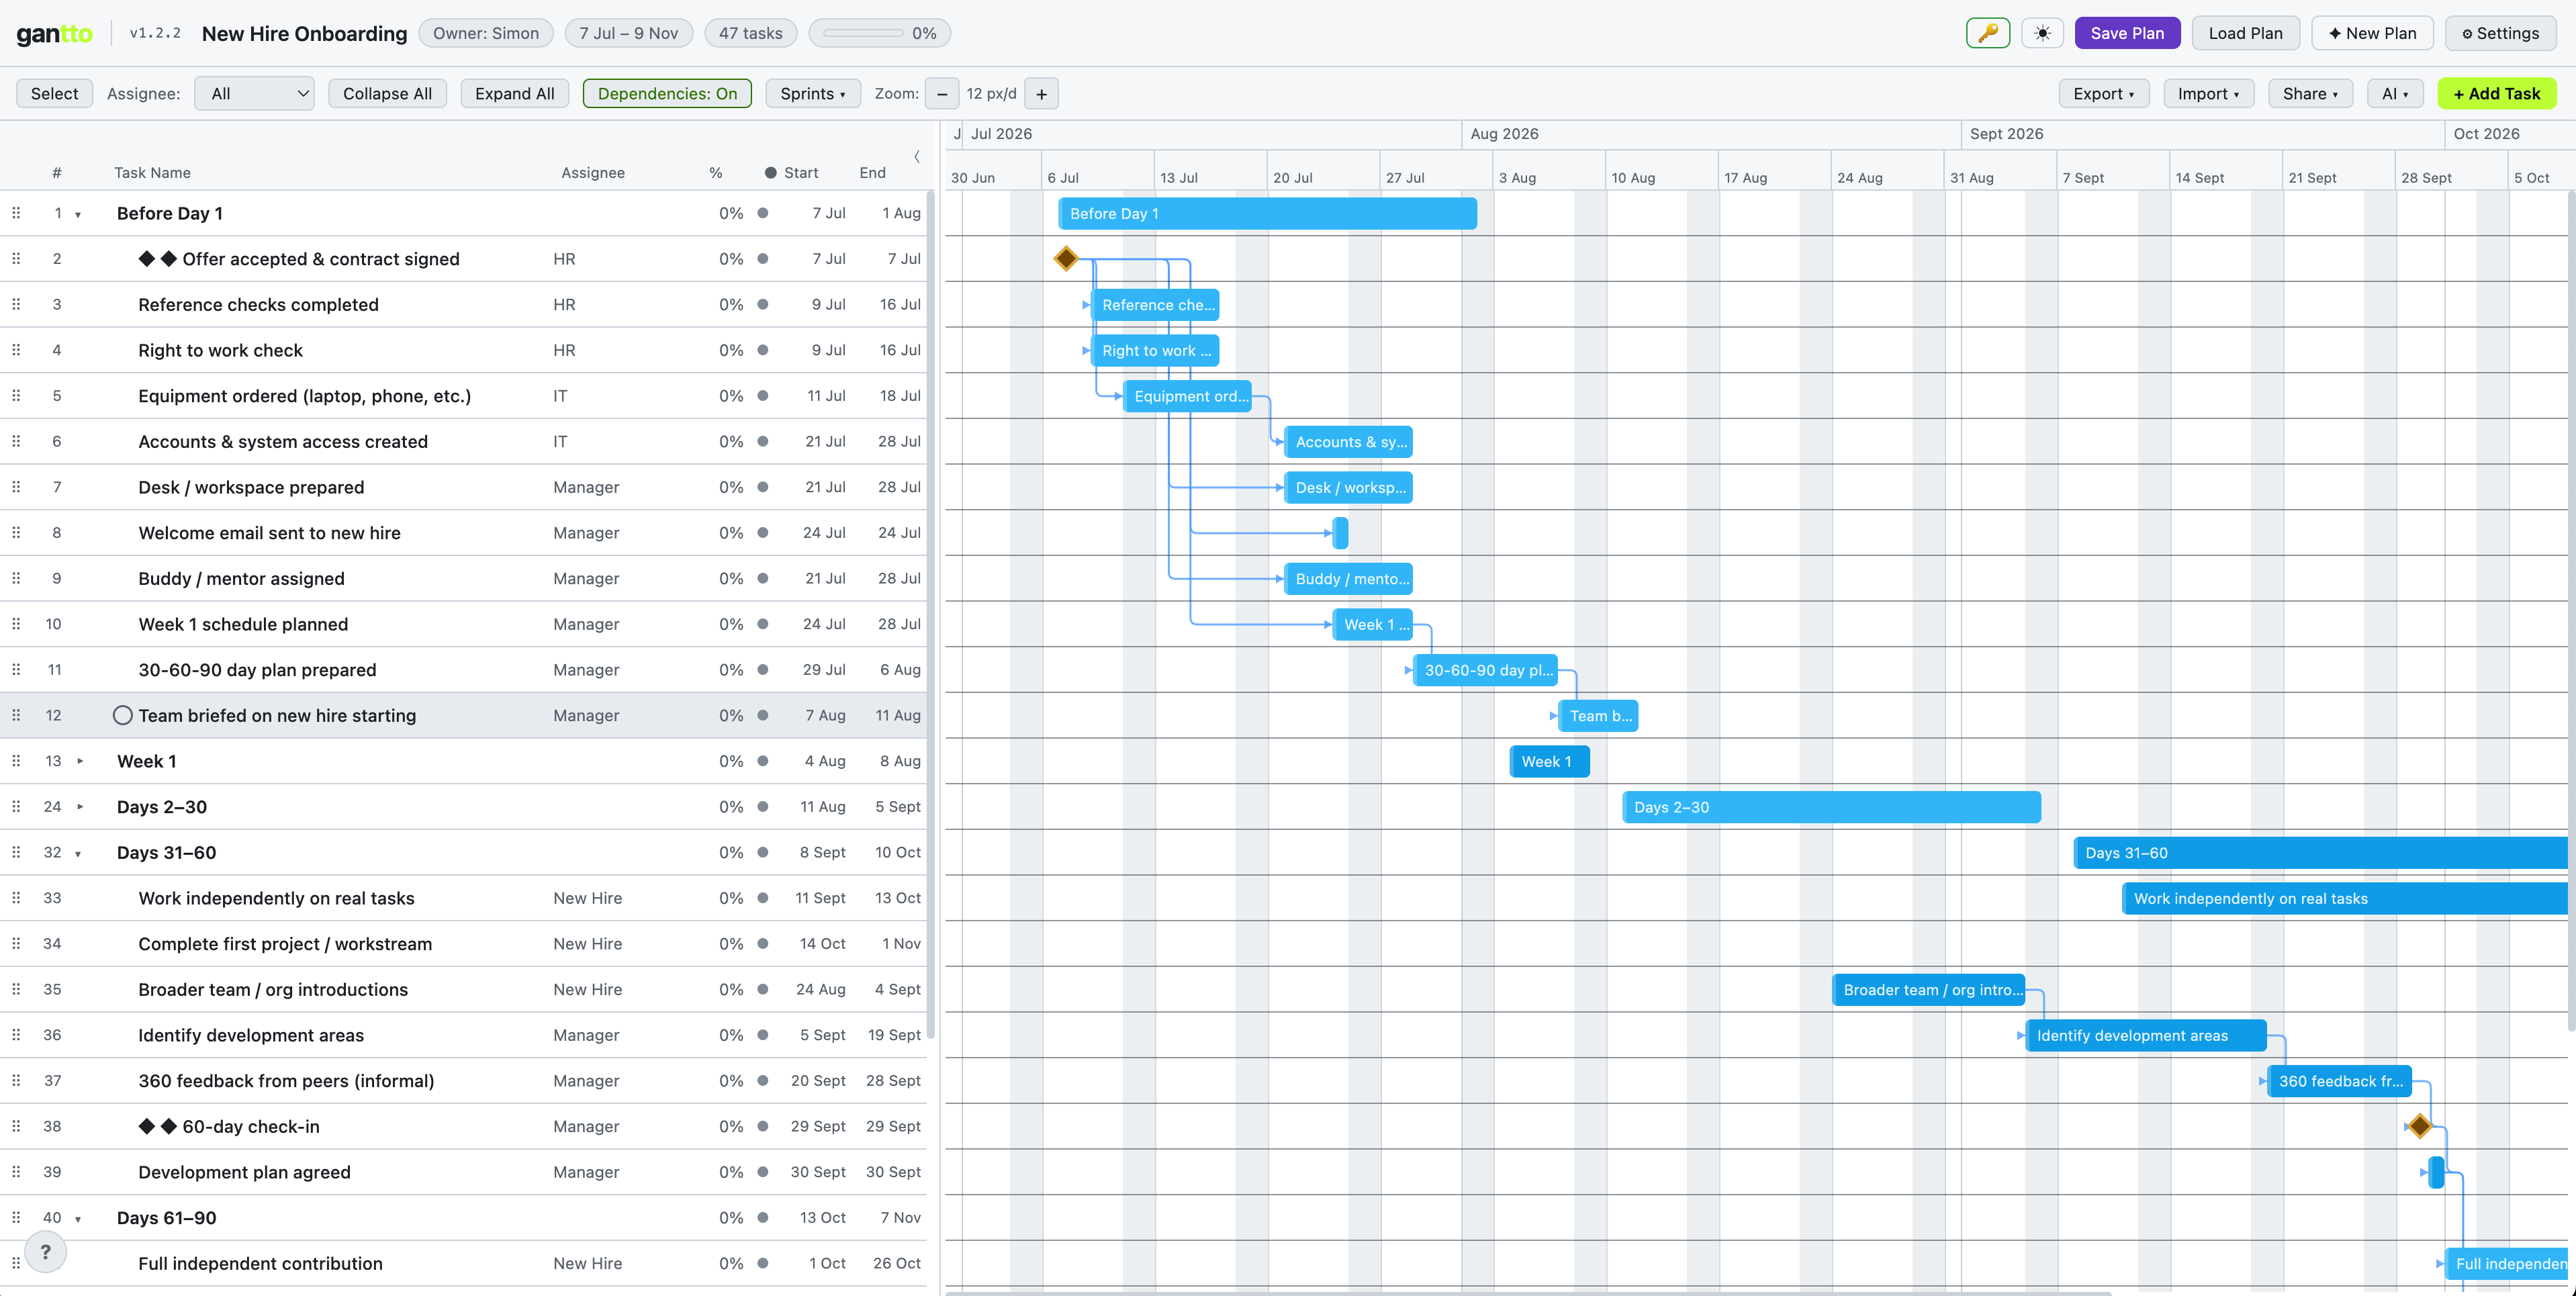
Task: Click the zoom in plus button
Action: point(1041,94)
